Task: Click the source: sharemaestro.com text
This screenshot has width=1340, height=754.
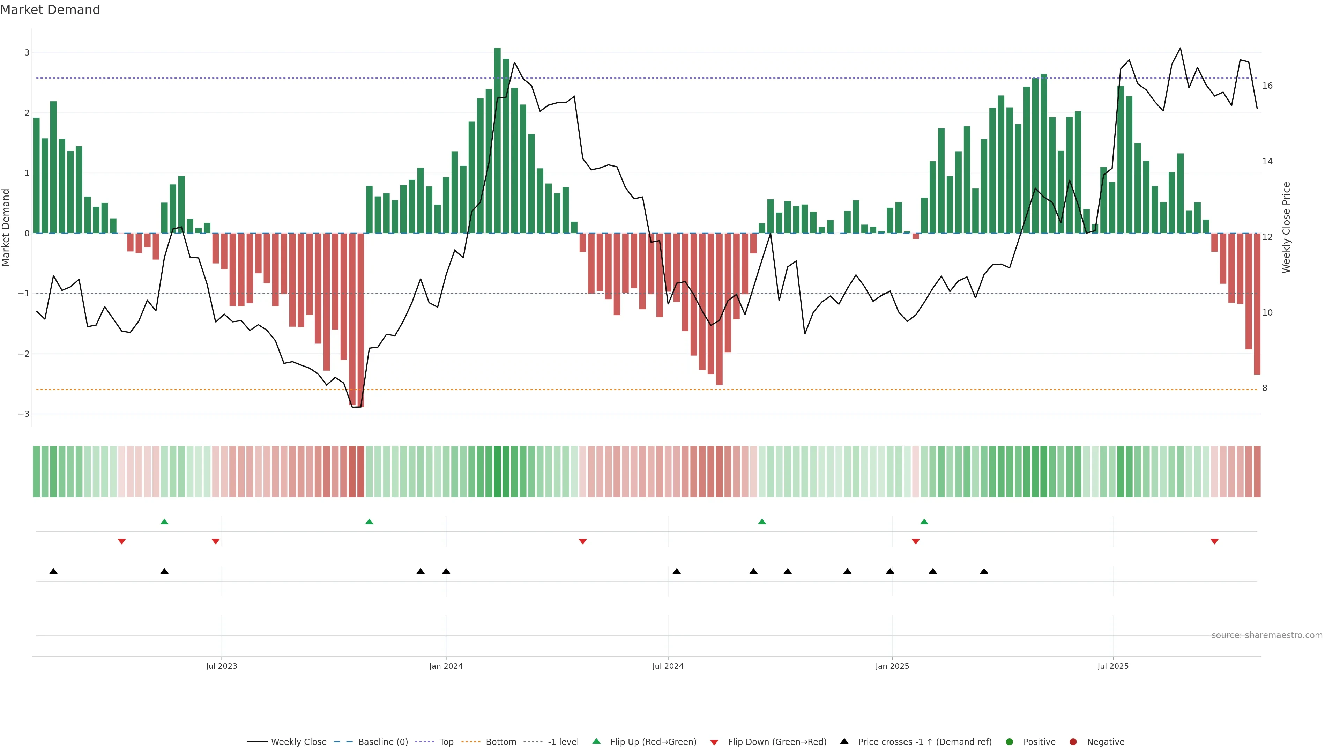Action: (1267, 635)
